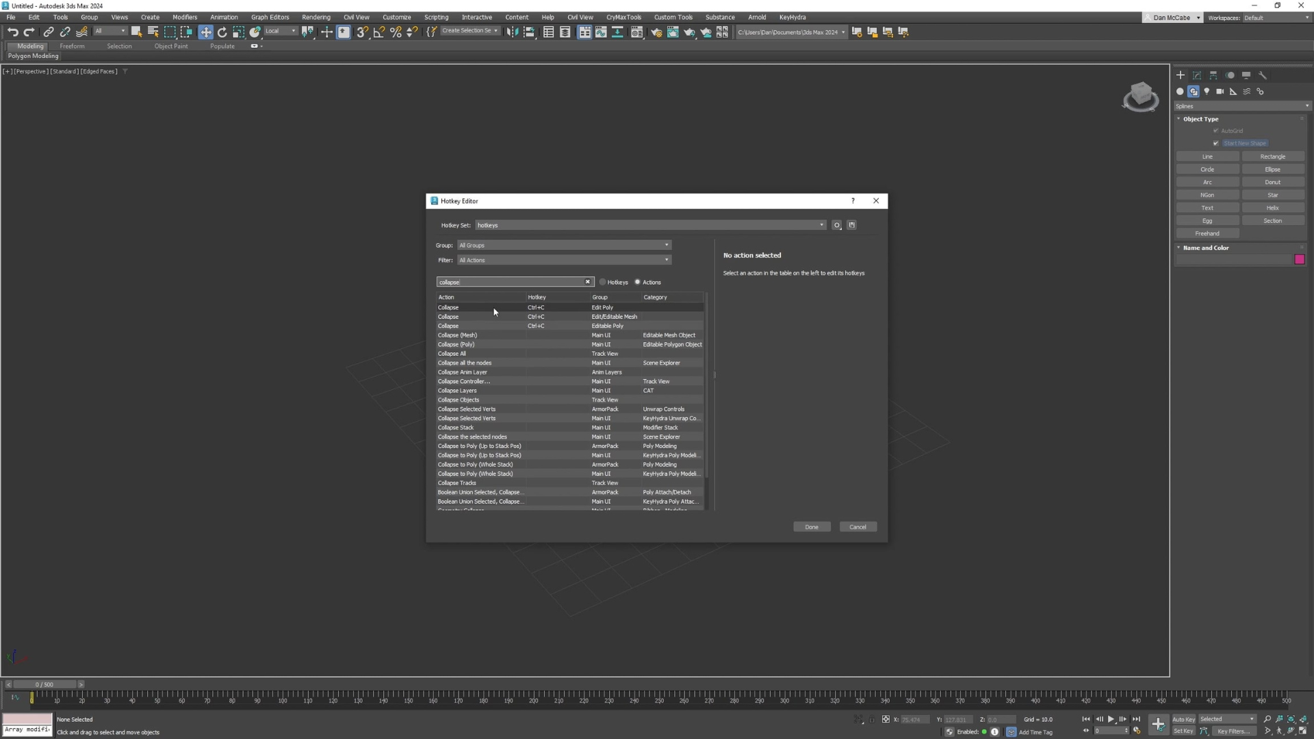The height and width of the screenshot is (739, 1314).
Task: Select the Select and Move tool
Action: [205, 32]
